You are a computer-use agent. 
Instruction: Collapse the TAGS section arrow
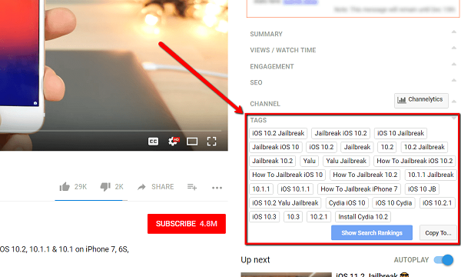tap(454, 118)
